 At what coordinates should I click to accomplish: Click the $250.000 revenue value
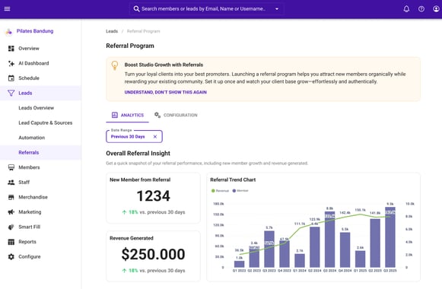point(154,254)
